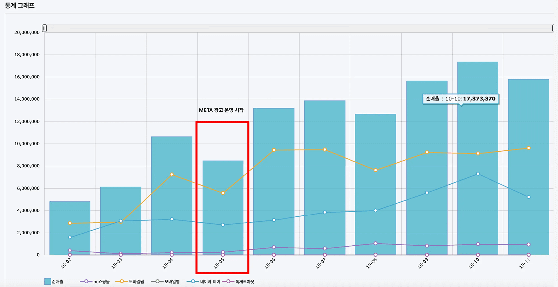Toggle the 모바일웹 legend series
This screenshot has width=558, height=287.
[130, 282]
